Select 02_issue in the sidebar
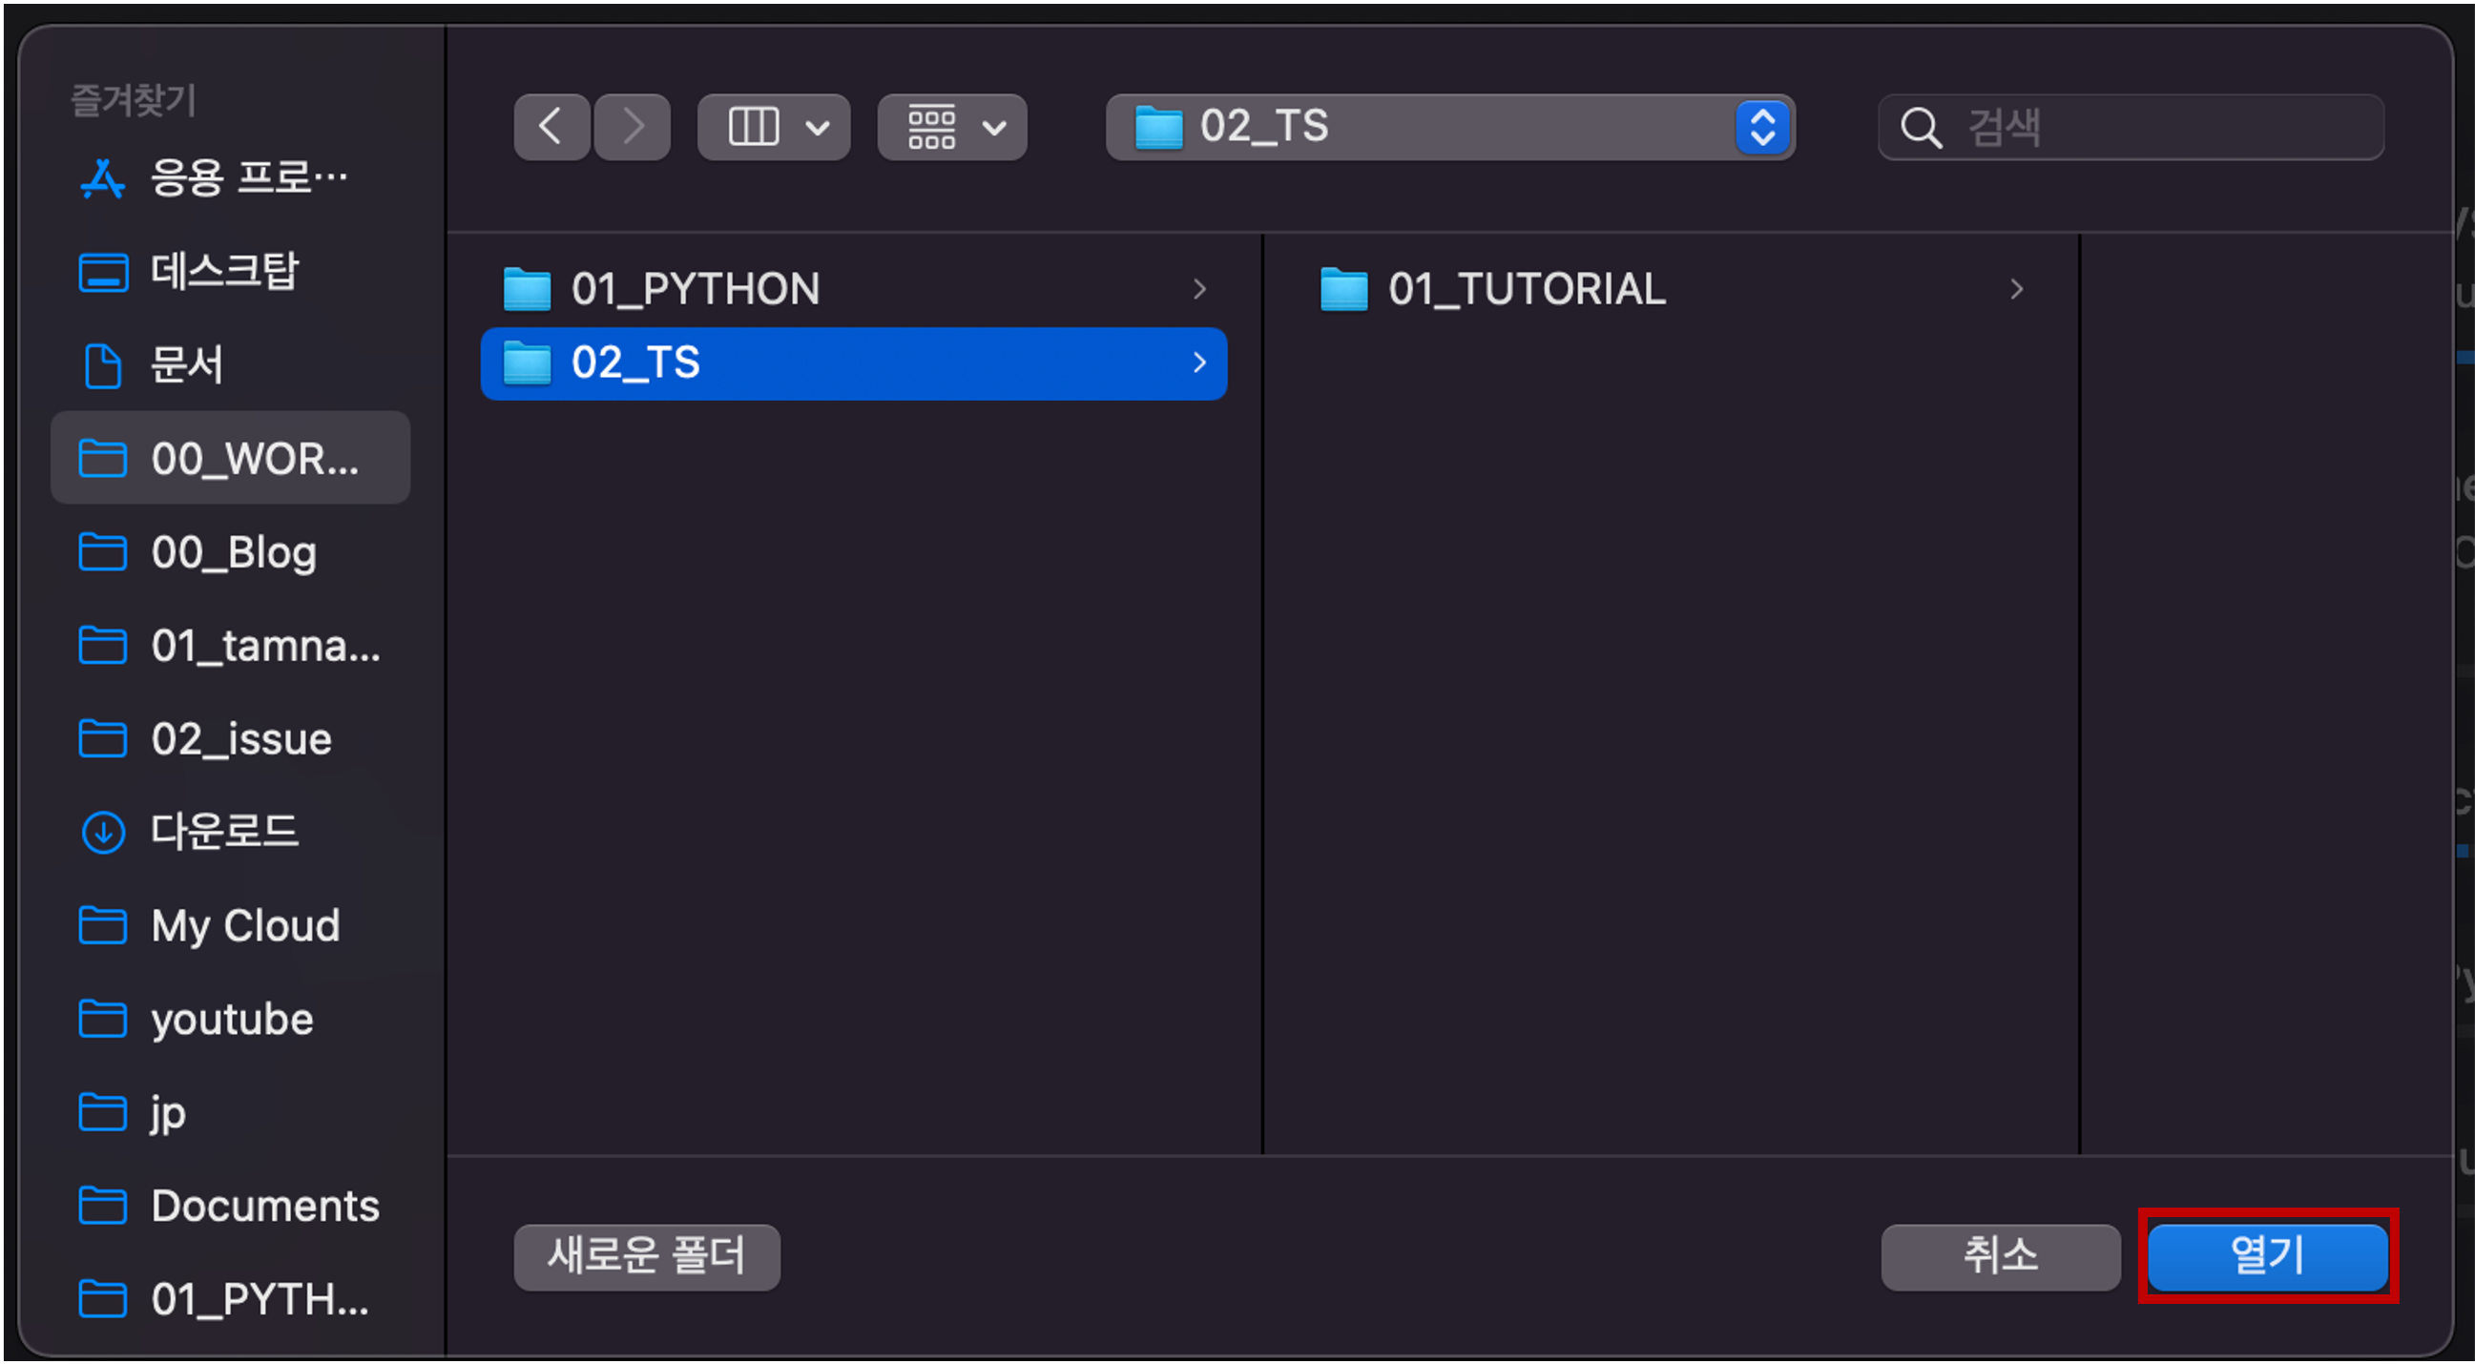The width and height of the screenshot is (2475, 1364). coord(241,738)
